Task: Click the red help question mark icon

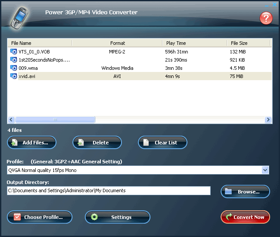Action: (x=266, y=18)
